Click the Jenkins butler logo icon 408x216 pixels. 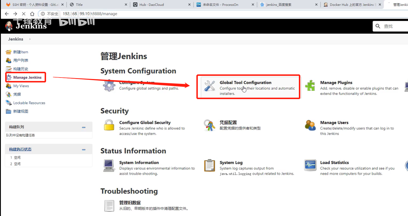(x=9, y=26)
